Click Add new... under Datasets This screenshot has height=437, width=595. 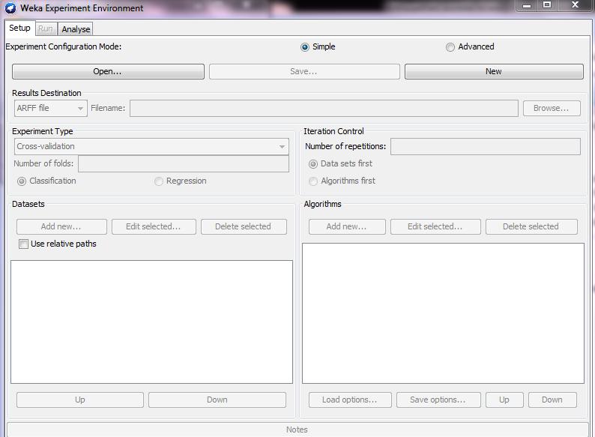[x=62, y=226]
